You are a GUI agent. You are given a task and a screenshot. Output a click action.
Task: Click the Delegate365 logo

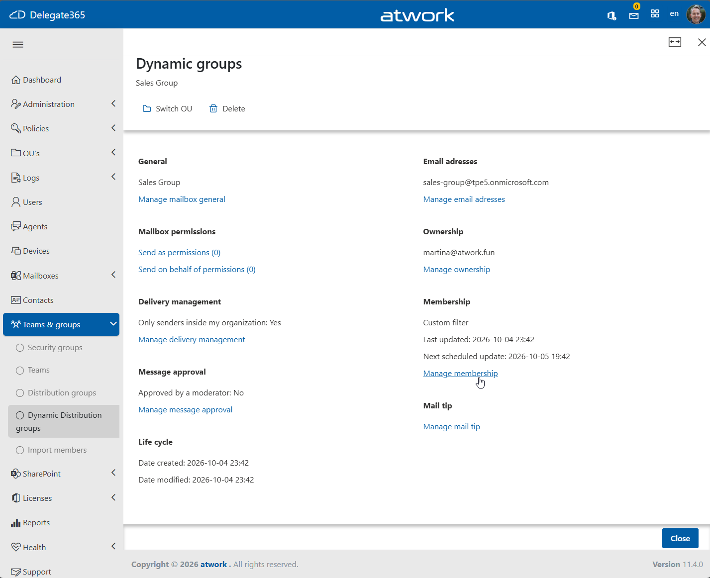(x=47, y=15)
